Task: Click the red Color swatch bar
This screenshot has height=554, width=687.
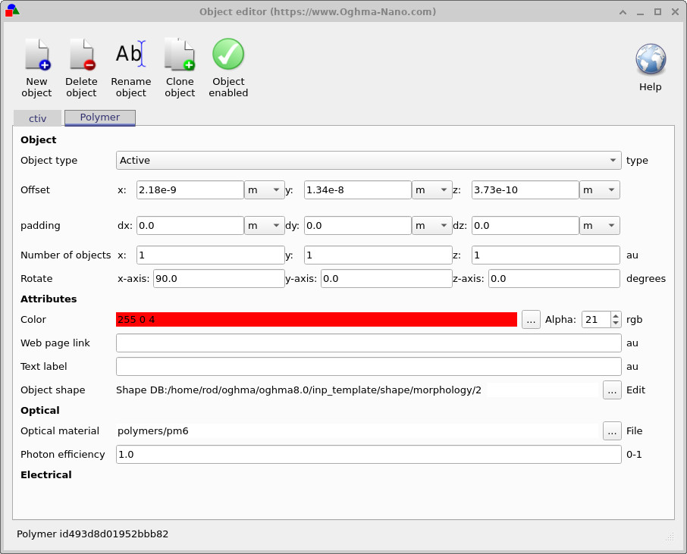Action: click(316, 320)
